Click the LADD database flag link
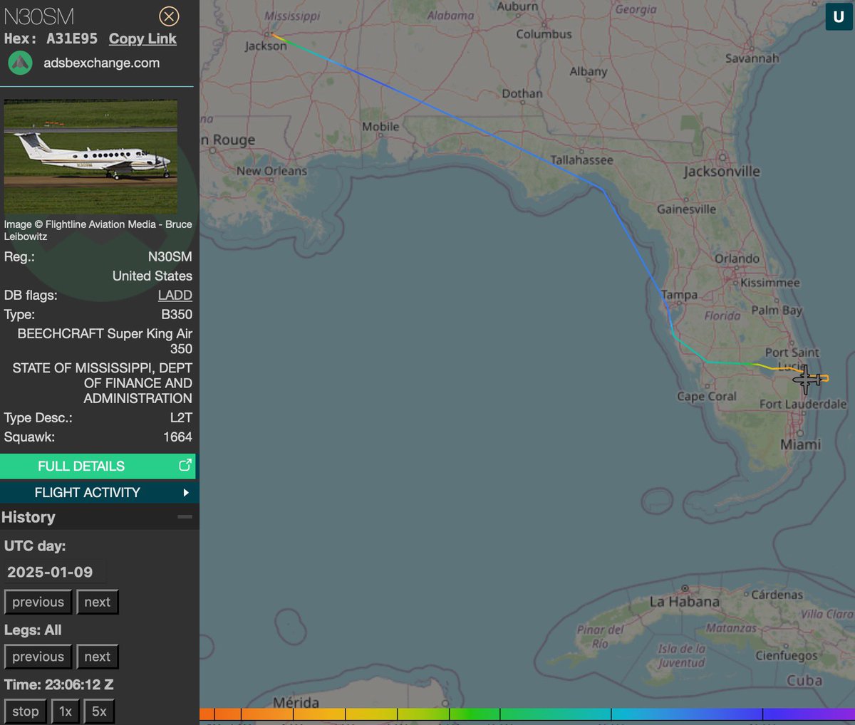The height and width of the screenshot is (725, 855). click(x=175, y=295)
